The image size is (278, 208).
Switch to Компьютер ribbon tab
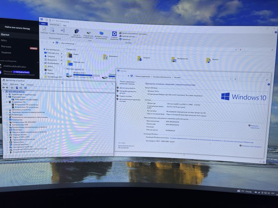point(54,25)
